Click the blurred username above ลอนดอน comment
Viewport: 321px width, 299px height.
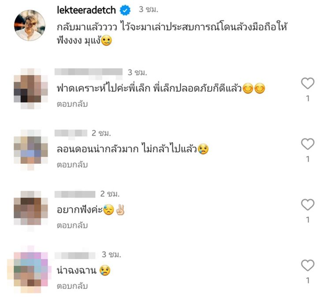[x=71, y=134]
